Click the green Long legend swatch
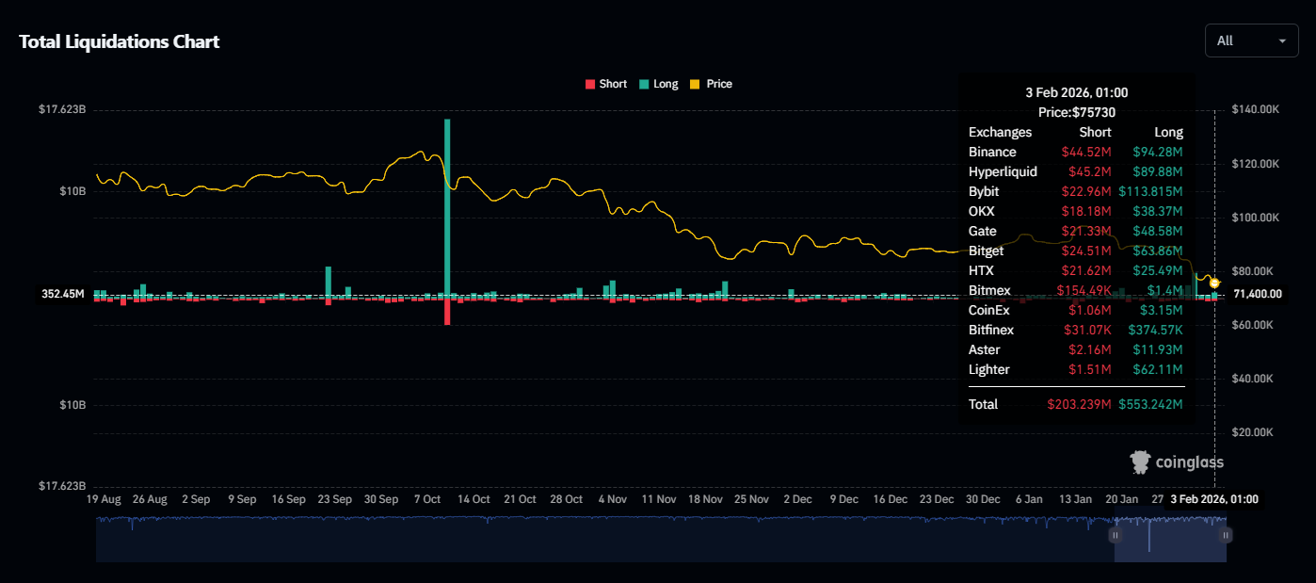Image resolution: width=1316 pixels, height=583 pixels. click(x=643, y=84)
